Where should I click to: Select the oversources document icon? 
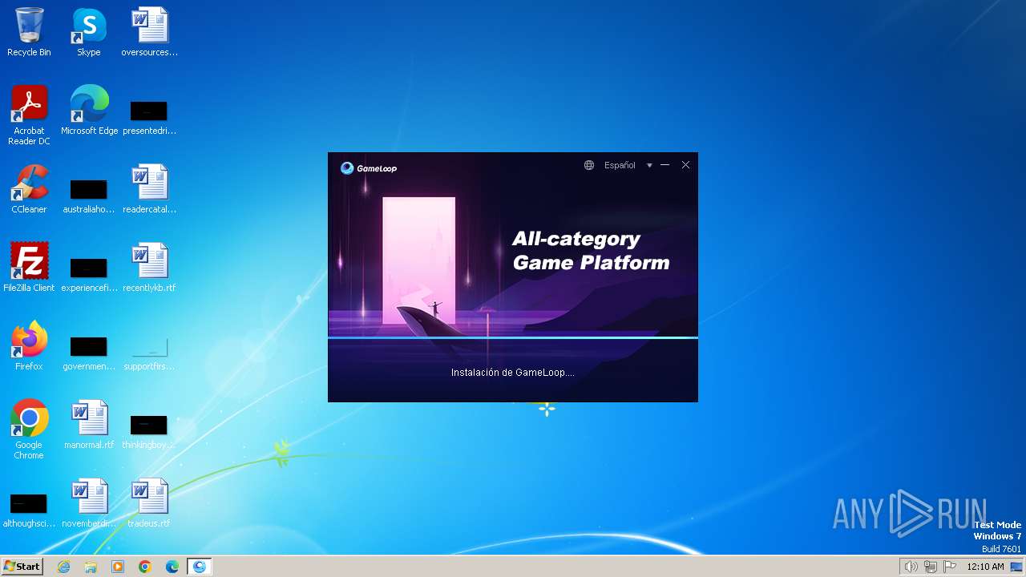click(x=149, y=32)
